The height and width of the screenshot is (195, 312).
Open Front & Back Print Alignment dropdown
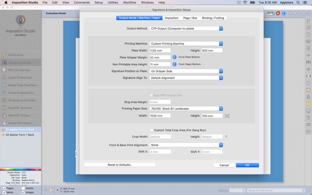(x=186, y=145)
